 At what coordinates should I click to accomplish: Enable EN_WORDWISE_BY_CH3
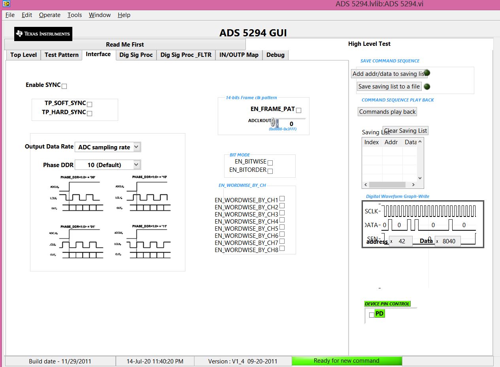(282, 213)
